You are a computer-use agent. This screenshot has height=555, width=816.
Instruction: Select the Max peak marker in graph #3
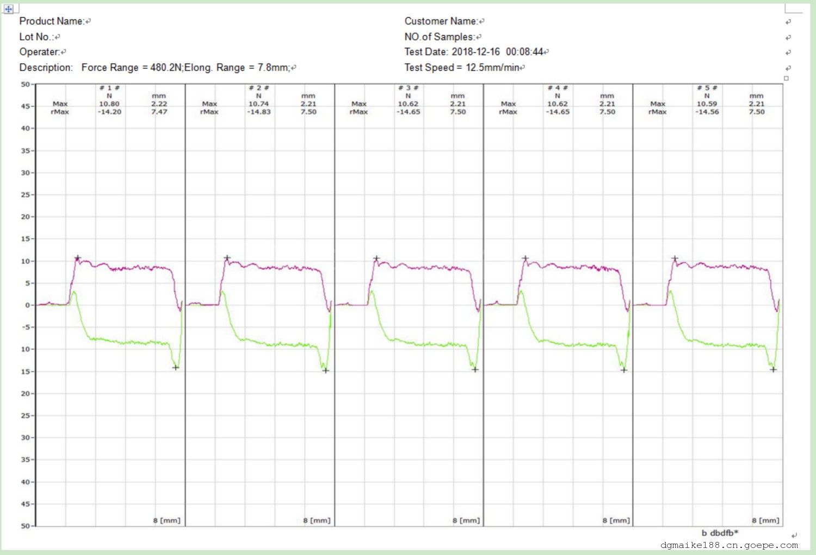point(376,258)
